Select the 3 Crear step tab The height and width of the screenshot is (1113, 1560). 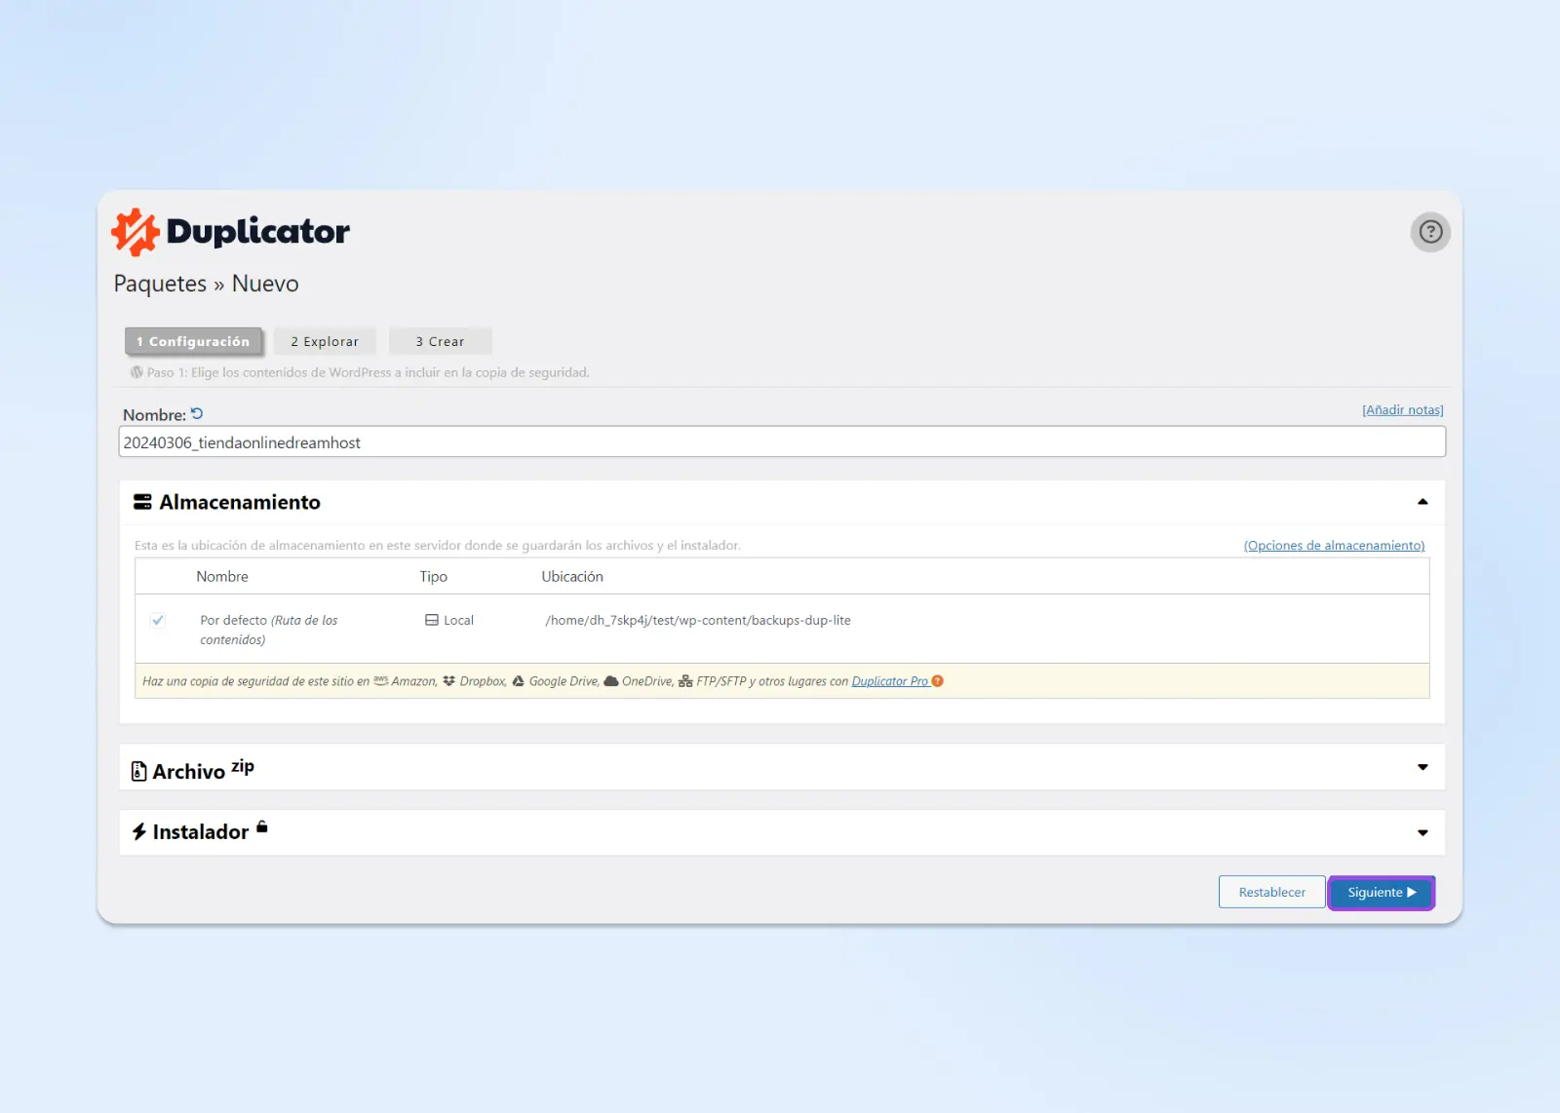440,342
